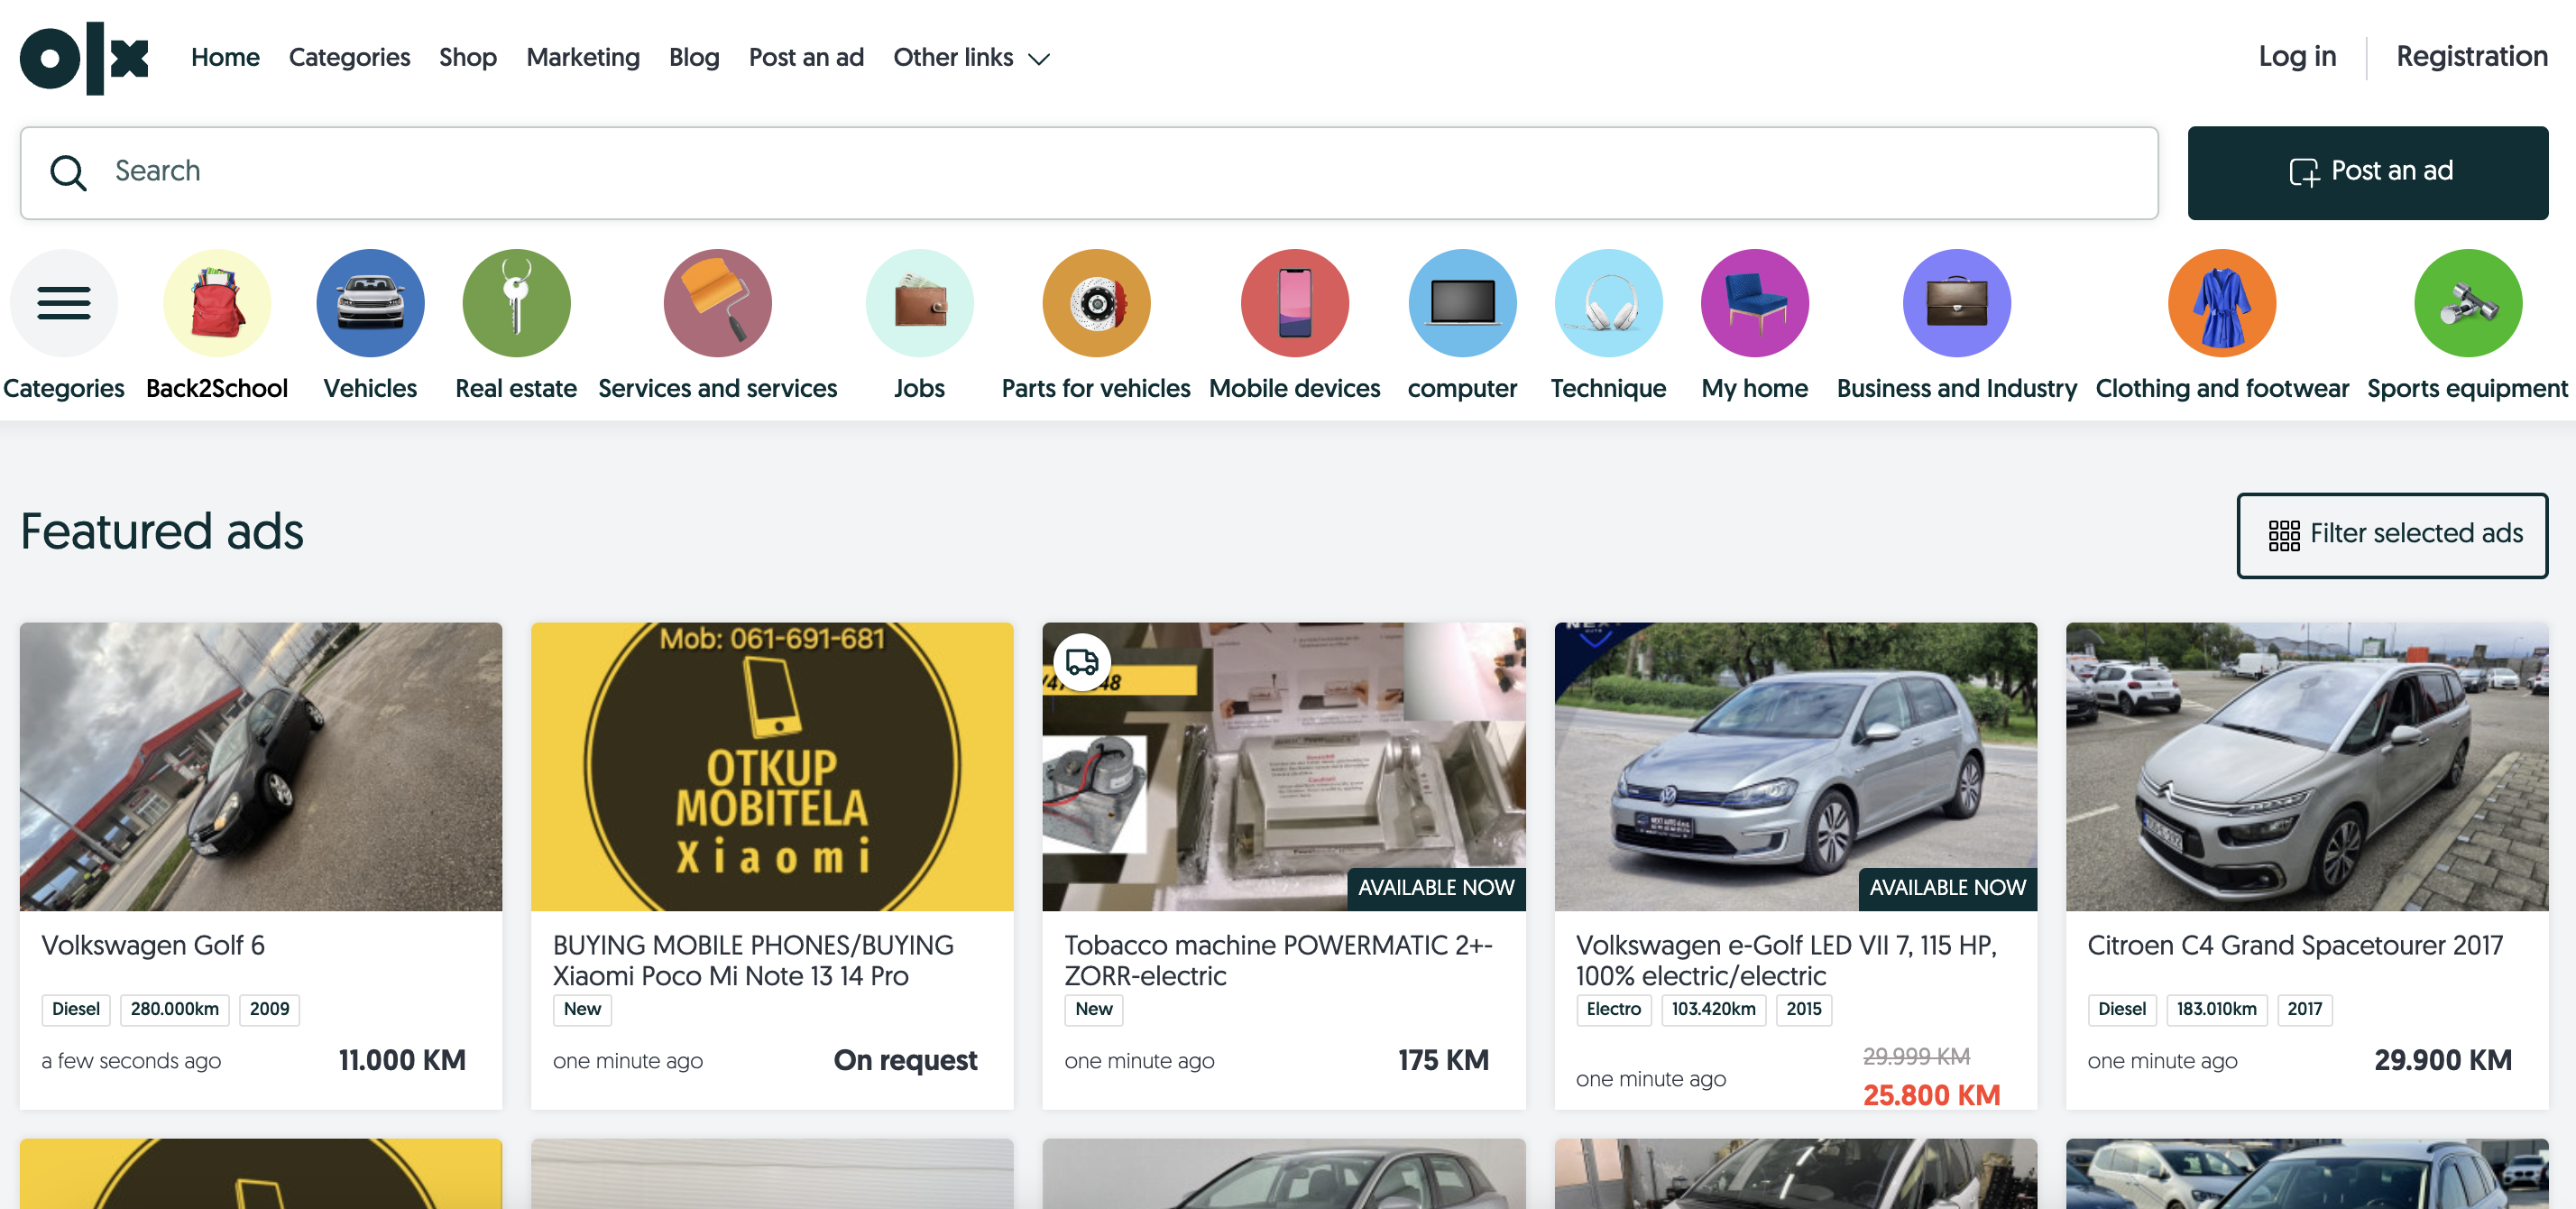
Task: Click the Parts for vehicles icon
Action: (x=1096, y=303)
